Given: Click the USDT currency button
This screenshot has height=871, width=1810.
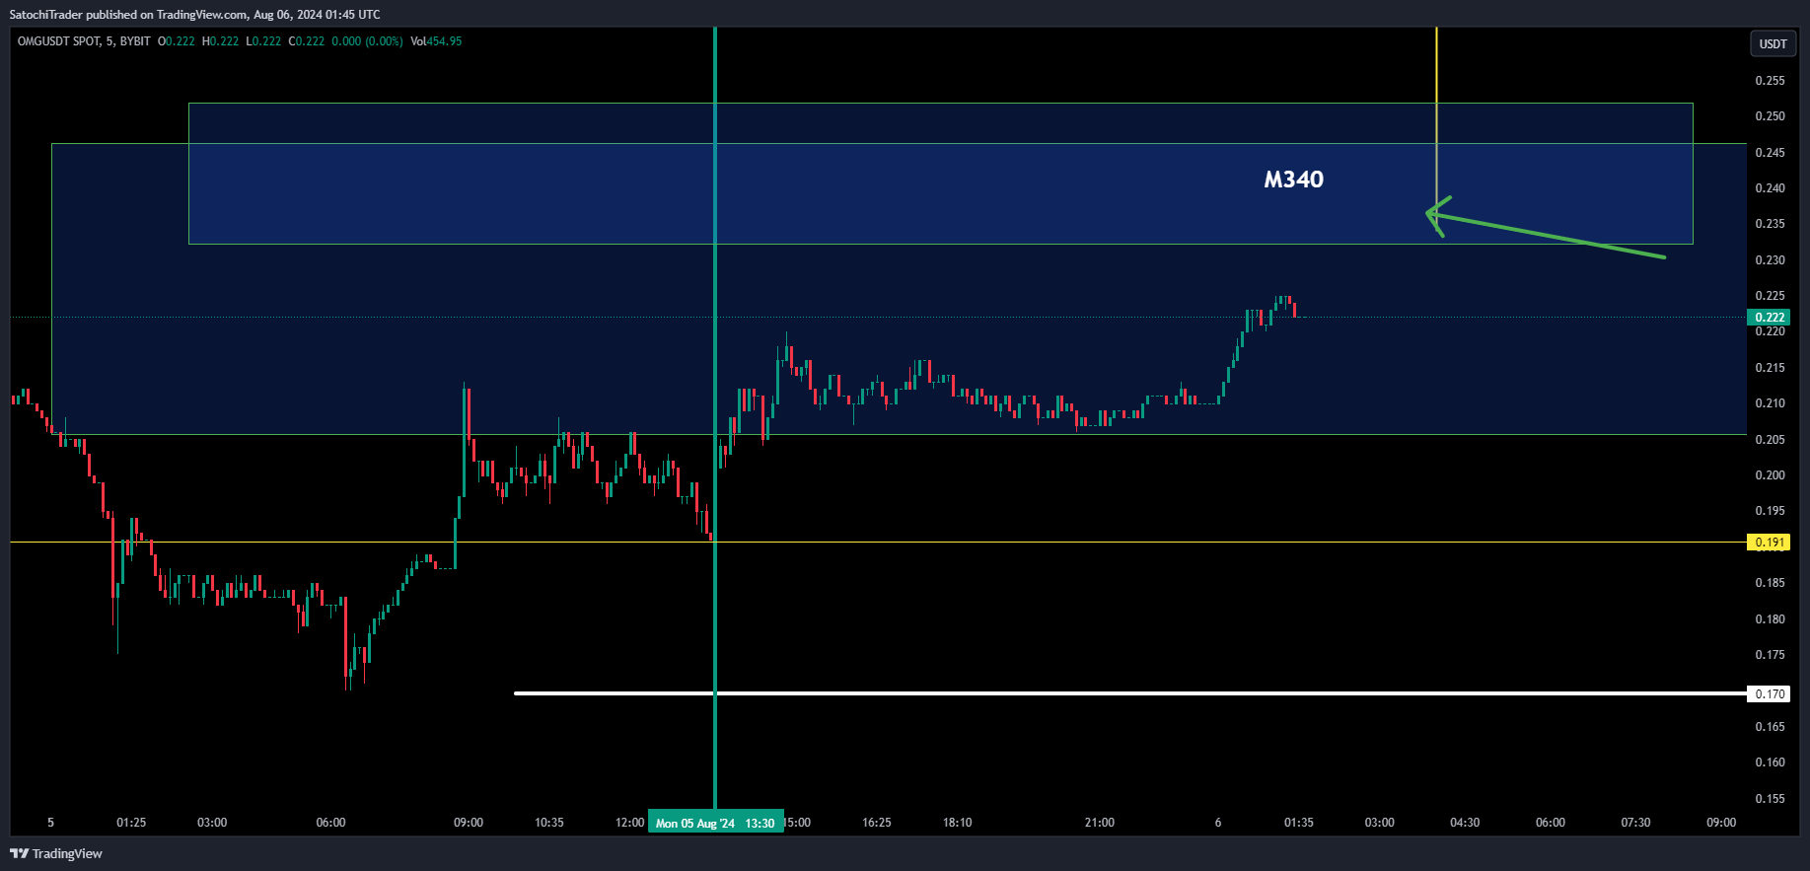Looking at the screenshot, I should (1773, 43).
